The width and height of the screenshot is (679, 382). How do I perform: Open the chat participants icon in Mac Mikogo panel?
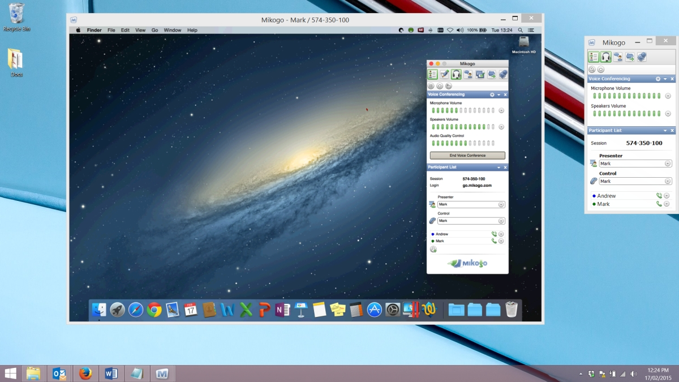coord(468,74)
